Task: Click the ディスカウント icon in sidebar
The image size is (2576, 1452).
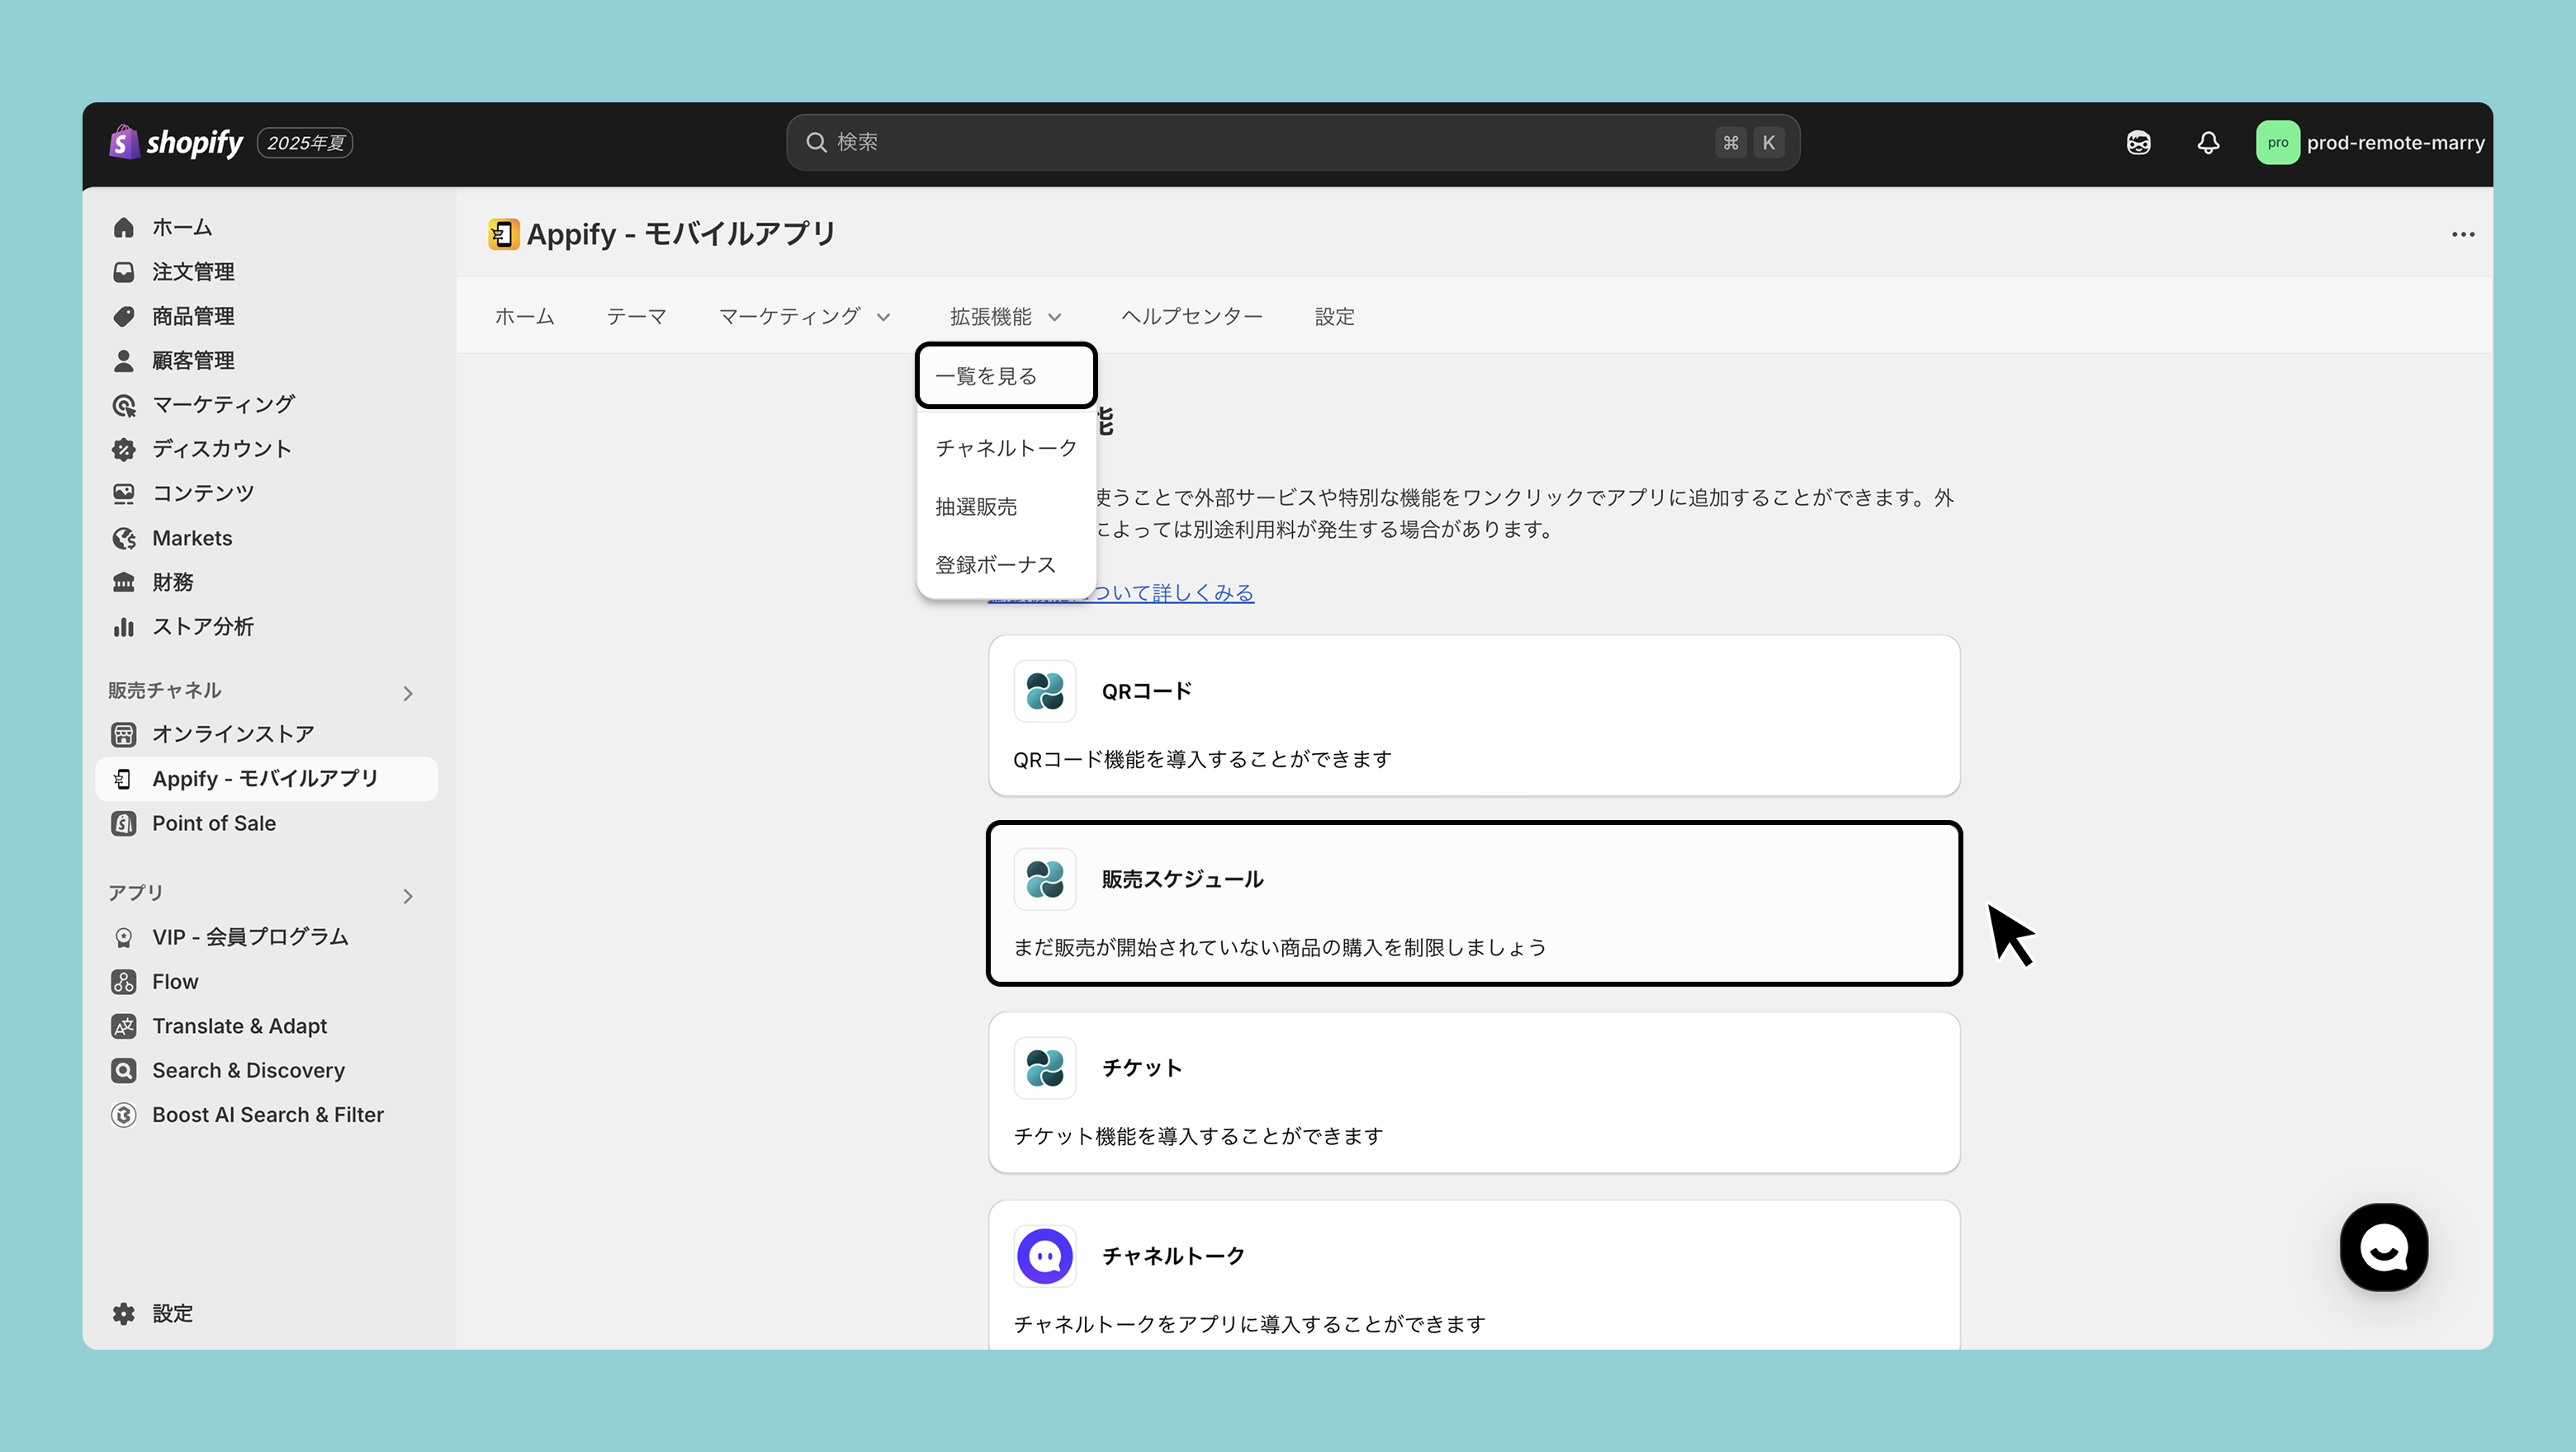Action: coord(124,450)
